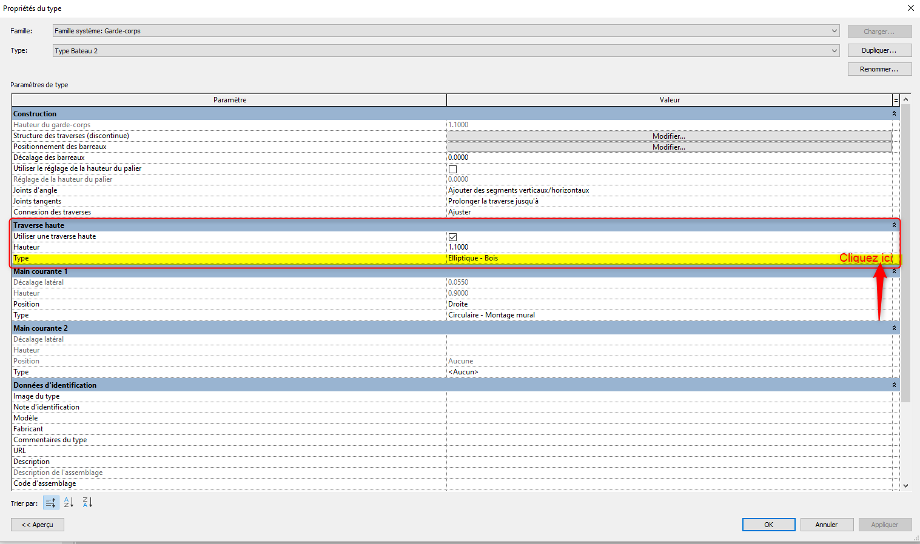Toggle Utiliser le réglage de la hauteur du palier
Screen dimensions: 920x544
pos(452,169)
